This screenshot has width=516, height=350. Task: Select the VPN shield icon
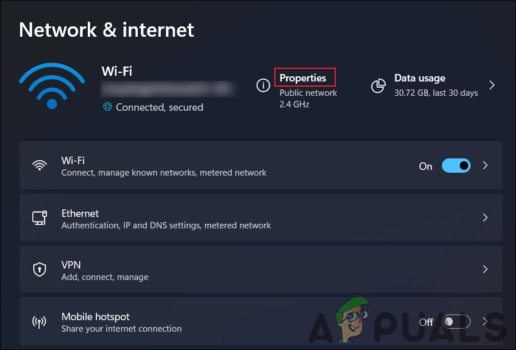pyautogui.click(x=39, y=269)
